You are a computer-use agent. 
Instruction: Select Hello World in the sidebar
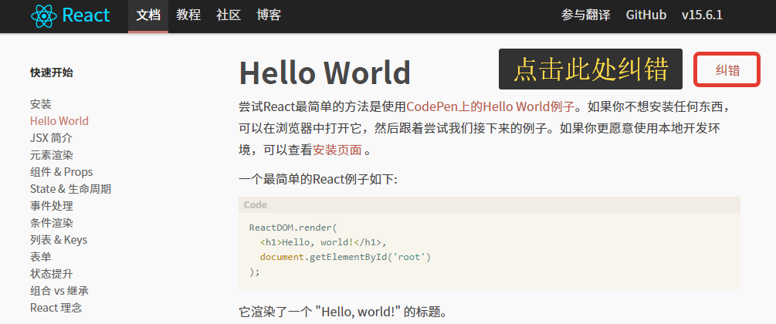(59, 121)
